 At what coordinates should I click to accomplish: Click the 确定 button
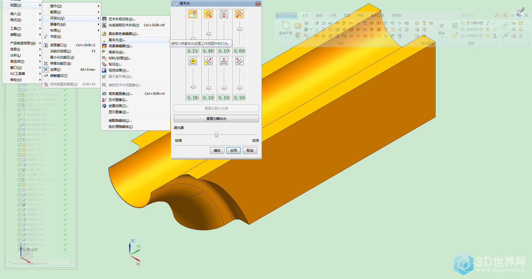point(217,151)
